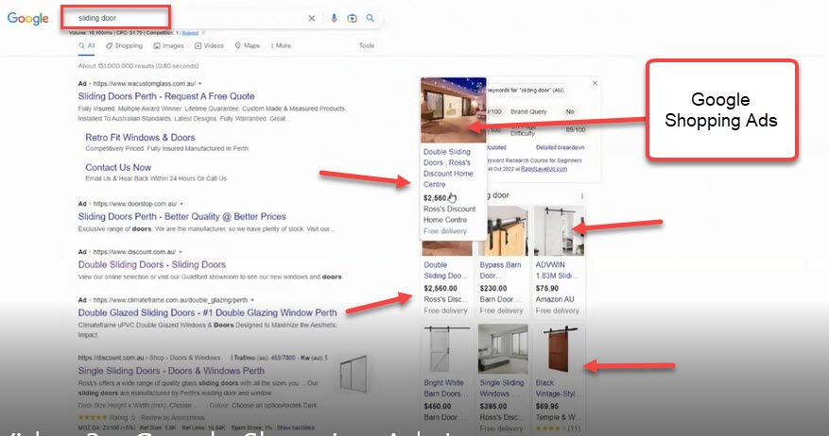
Task: Click the $75.90 price on ADVWIN listing
Action: (546, 288)
